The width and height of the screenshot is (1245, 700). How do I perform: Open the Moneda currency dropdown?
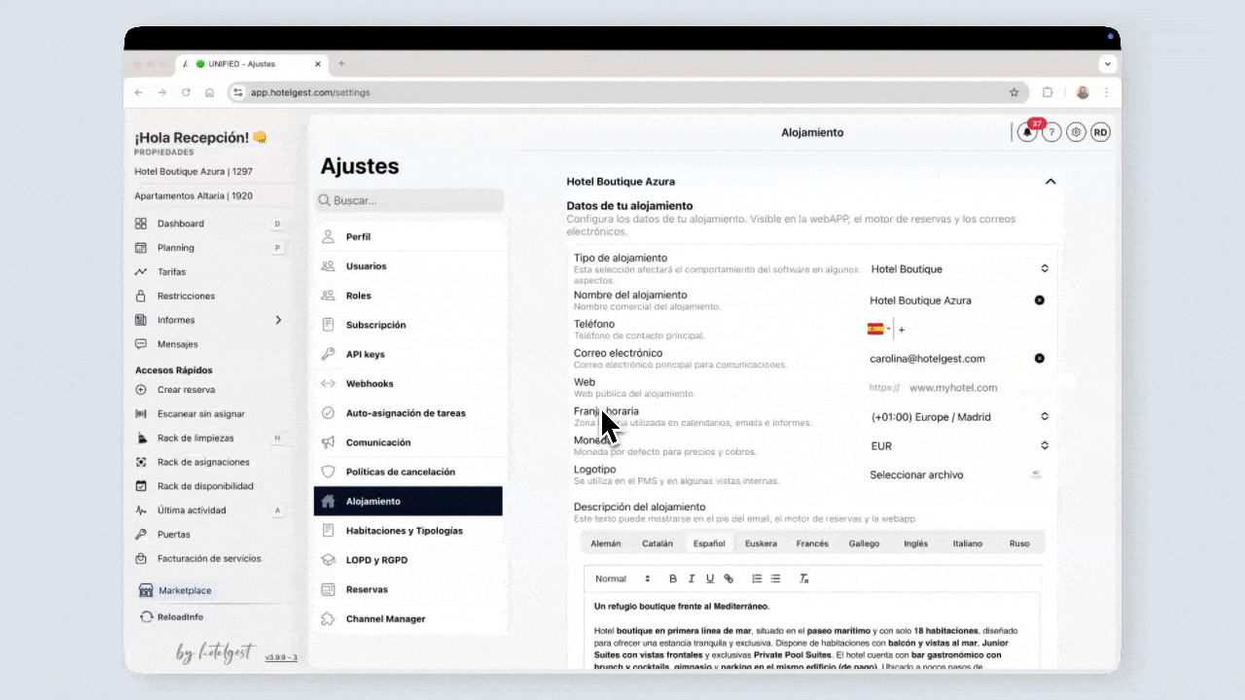pyautogui.click(x=958, y=446)
